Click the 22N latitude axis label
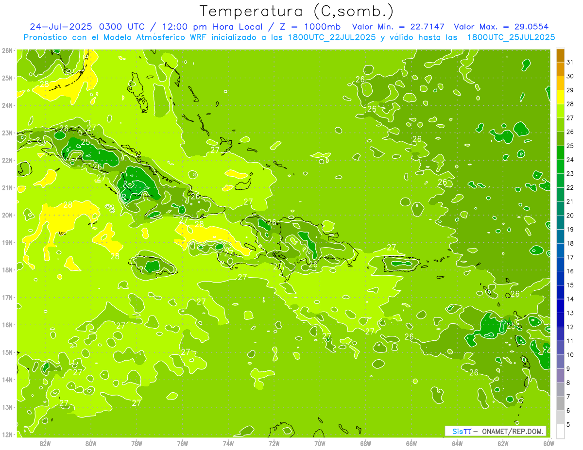Viewport: 583px width, 450px height. point(7,160)
